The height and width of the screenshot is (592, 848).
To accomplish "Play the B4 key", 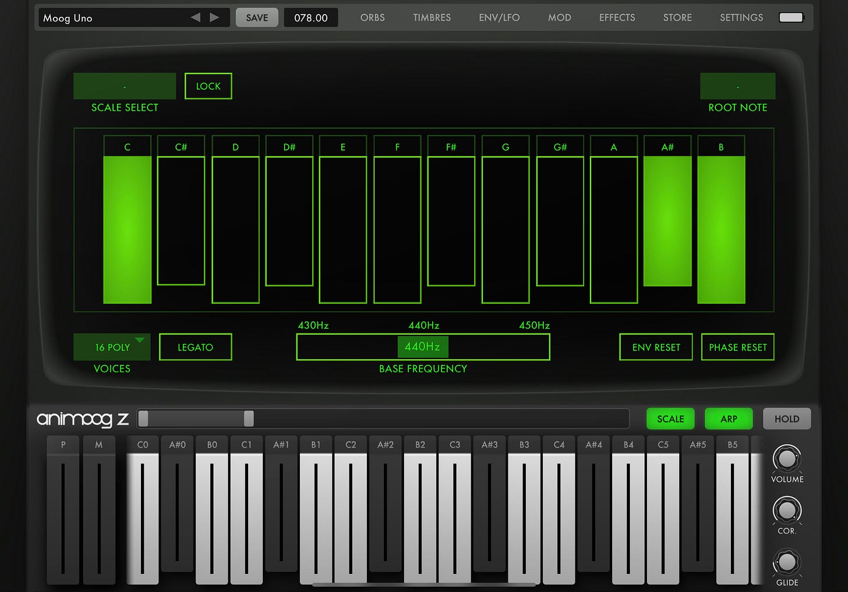I will point(628,510).
